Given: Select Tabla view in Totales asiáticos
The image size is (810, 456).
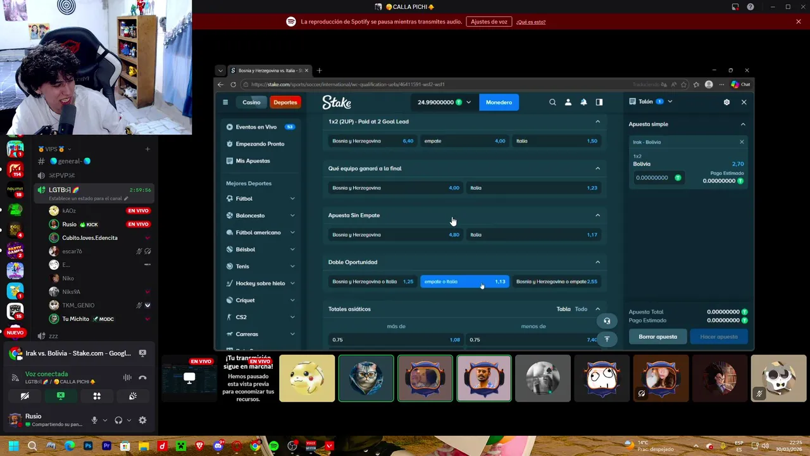Looking at the screenshot, I should coord(563,309).
